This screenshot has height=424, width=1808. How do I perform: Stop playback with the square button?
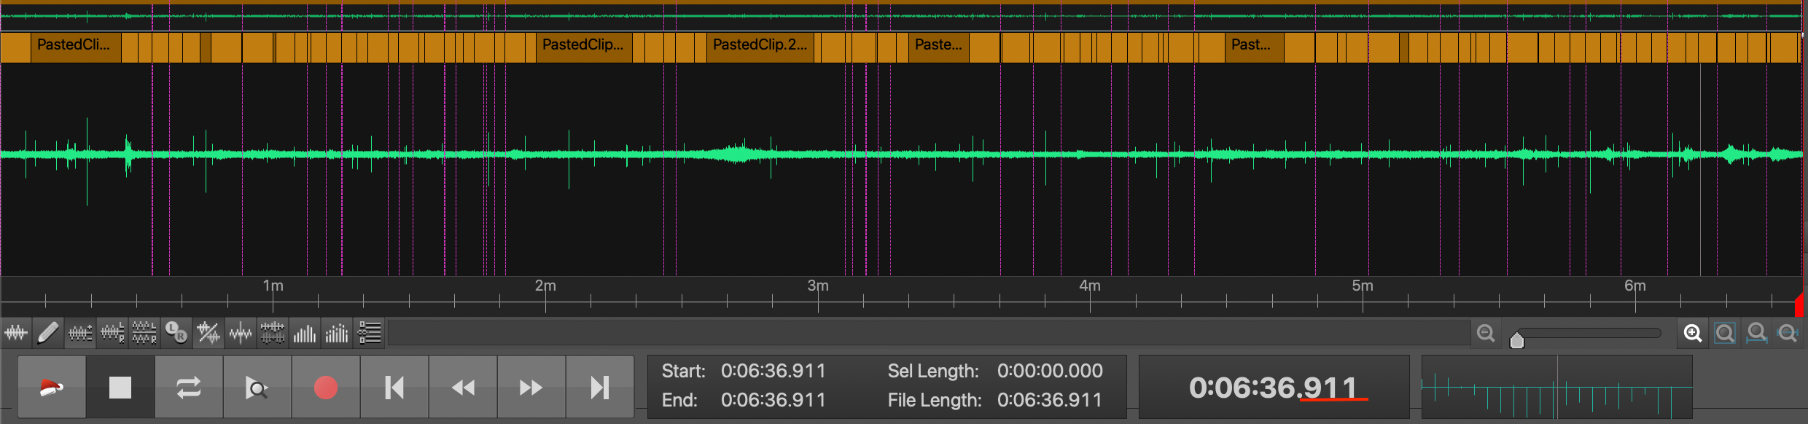(x=120, y=388)
